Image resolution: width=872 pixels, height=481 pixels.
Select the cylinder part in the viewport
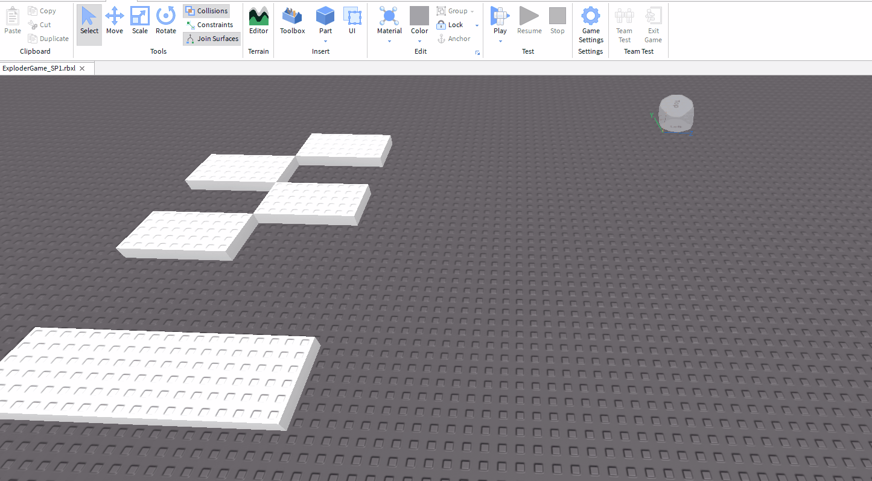pyautogui.click(x=676, y=113)
